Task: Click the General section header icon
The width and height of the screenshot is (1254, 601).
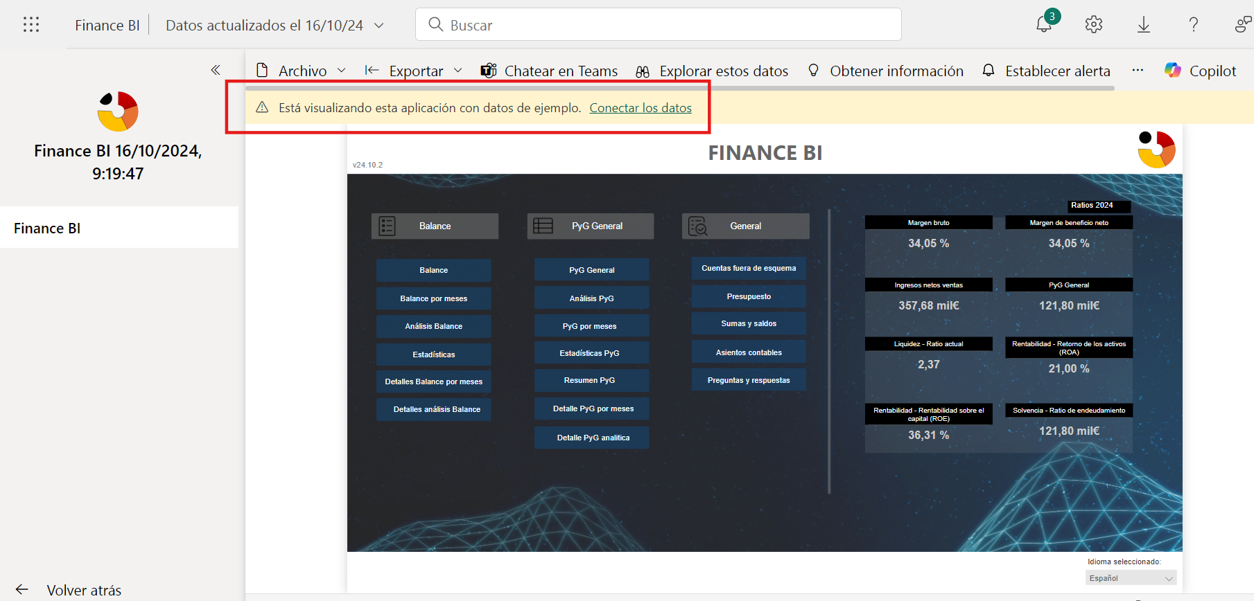Action: [x=698, y=226]
